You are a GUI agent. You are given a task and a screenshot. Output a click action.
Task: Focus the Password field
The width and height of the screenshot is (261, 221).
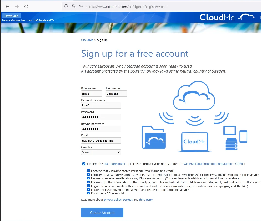[101, 117]
